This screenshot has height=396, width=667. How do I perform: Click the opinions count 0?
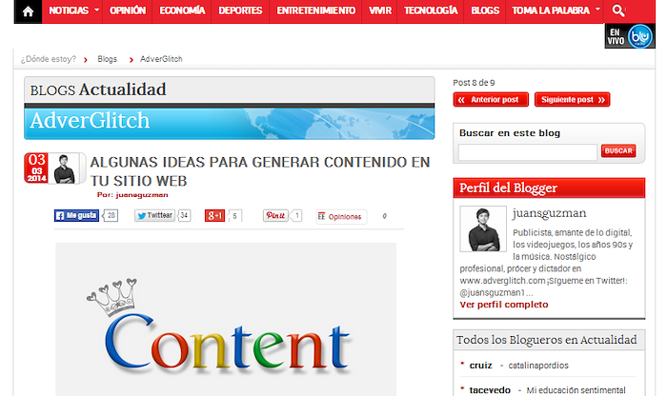pyautogui.click(x=385, y=216)
